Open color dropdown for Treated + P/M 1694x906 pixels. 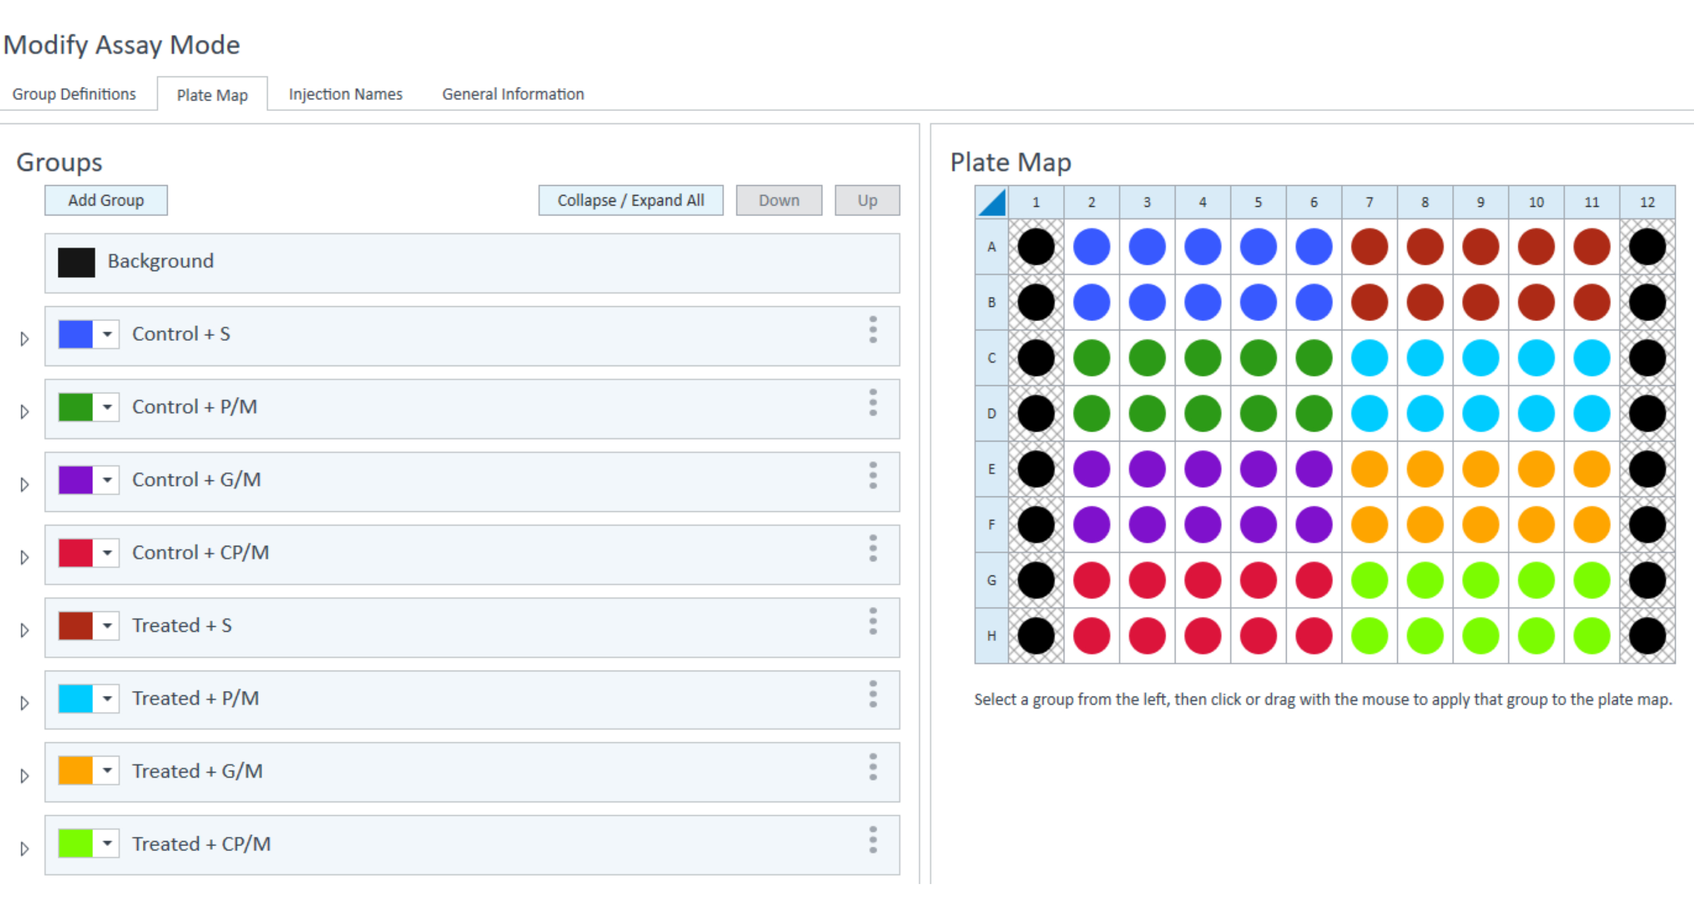tap(107, 698)
